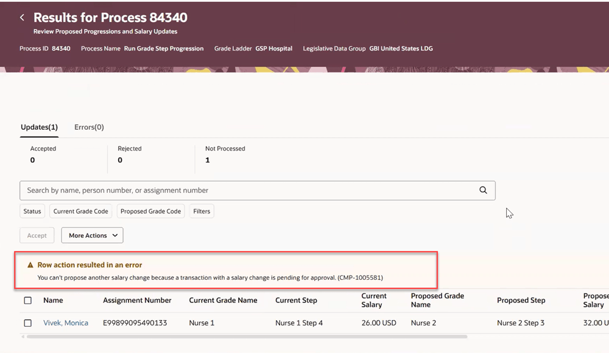Open the Proposed Grade Code filter
The image size is (609, 353).
click(x=150, y=211)
